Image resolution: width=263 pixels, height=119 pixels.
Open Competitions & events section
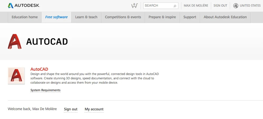123,17
